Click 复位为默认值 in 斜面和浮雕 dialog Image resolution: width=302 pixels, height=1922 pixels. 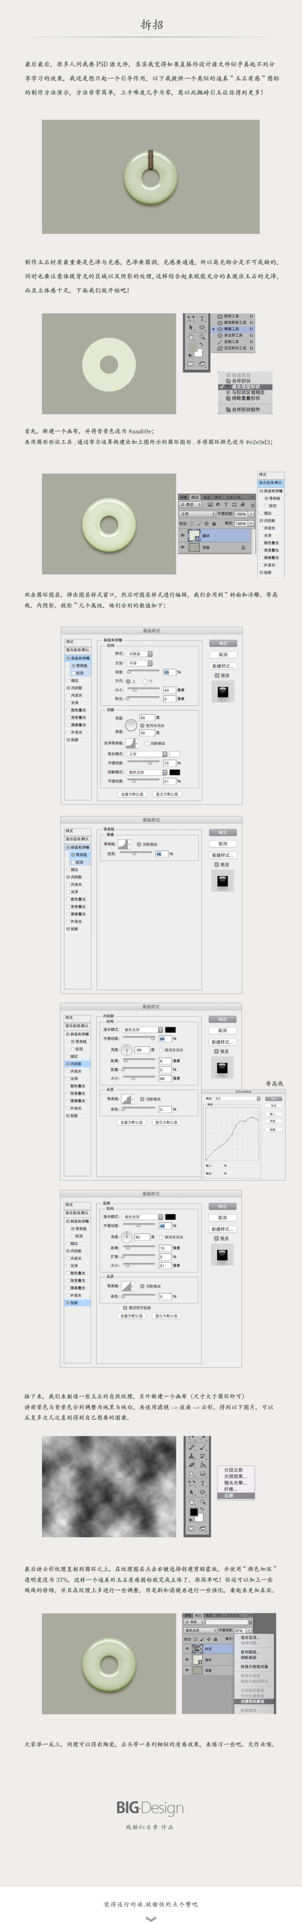pos(167,795)
